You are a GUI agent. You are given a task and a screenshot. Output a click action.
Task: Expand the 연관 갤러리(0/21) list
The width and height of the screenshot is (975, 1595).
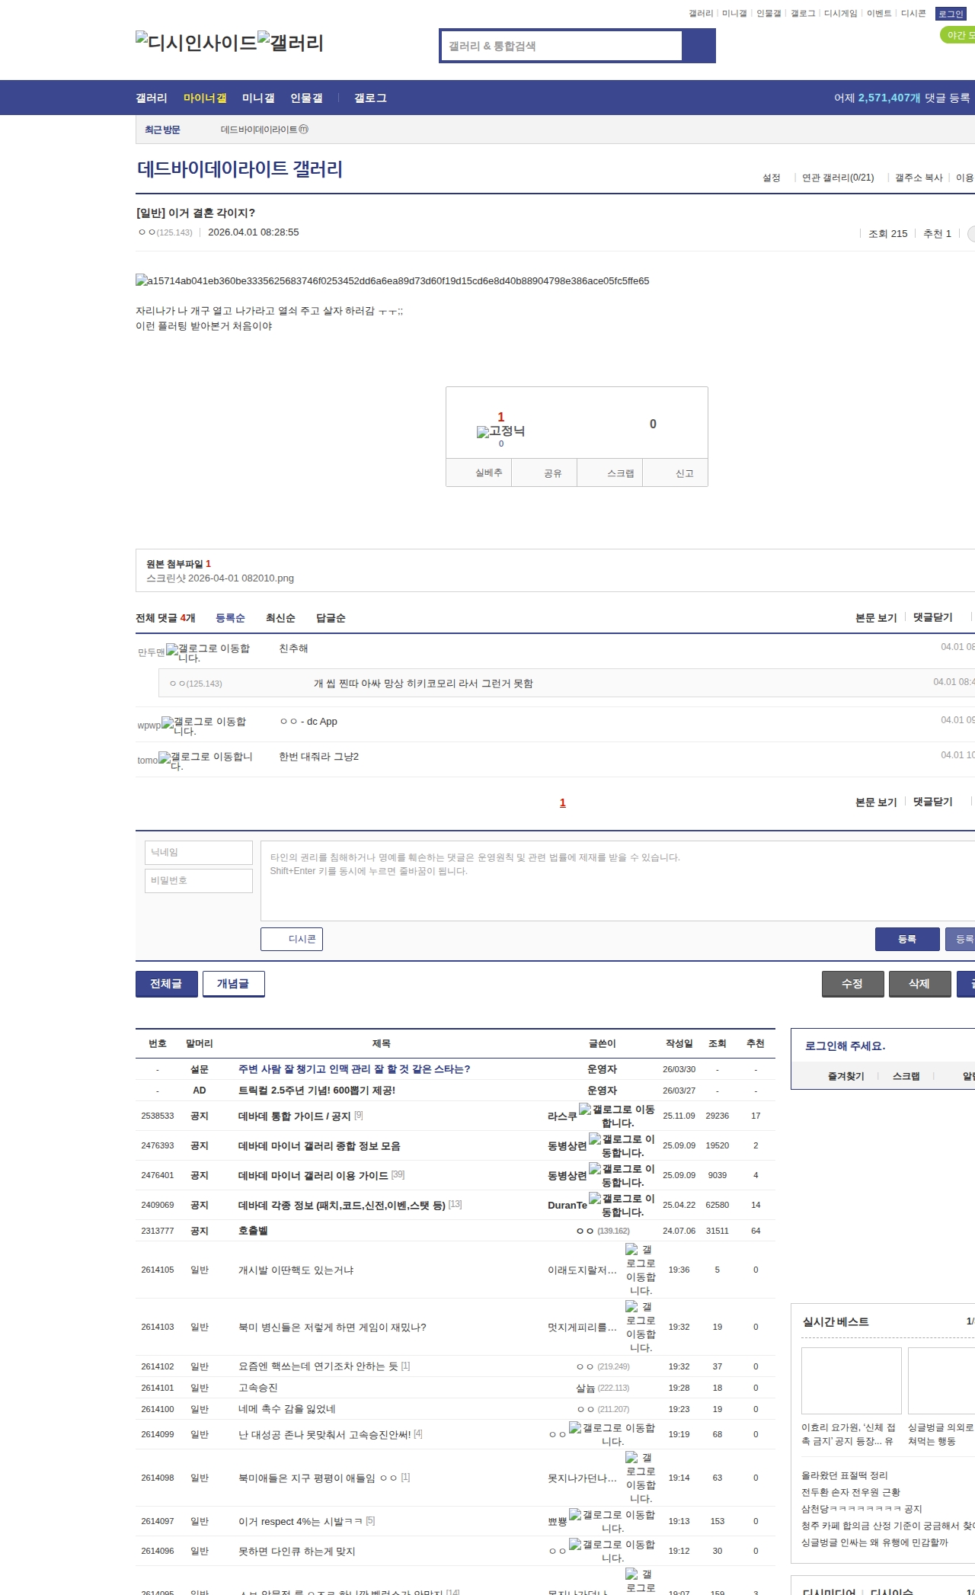tap(838, 178)
